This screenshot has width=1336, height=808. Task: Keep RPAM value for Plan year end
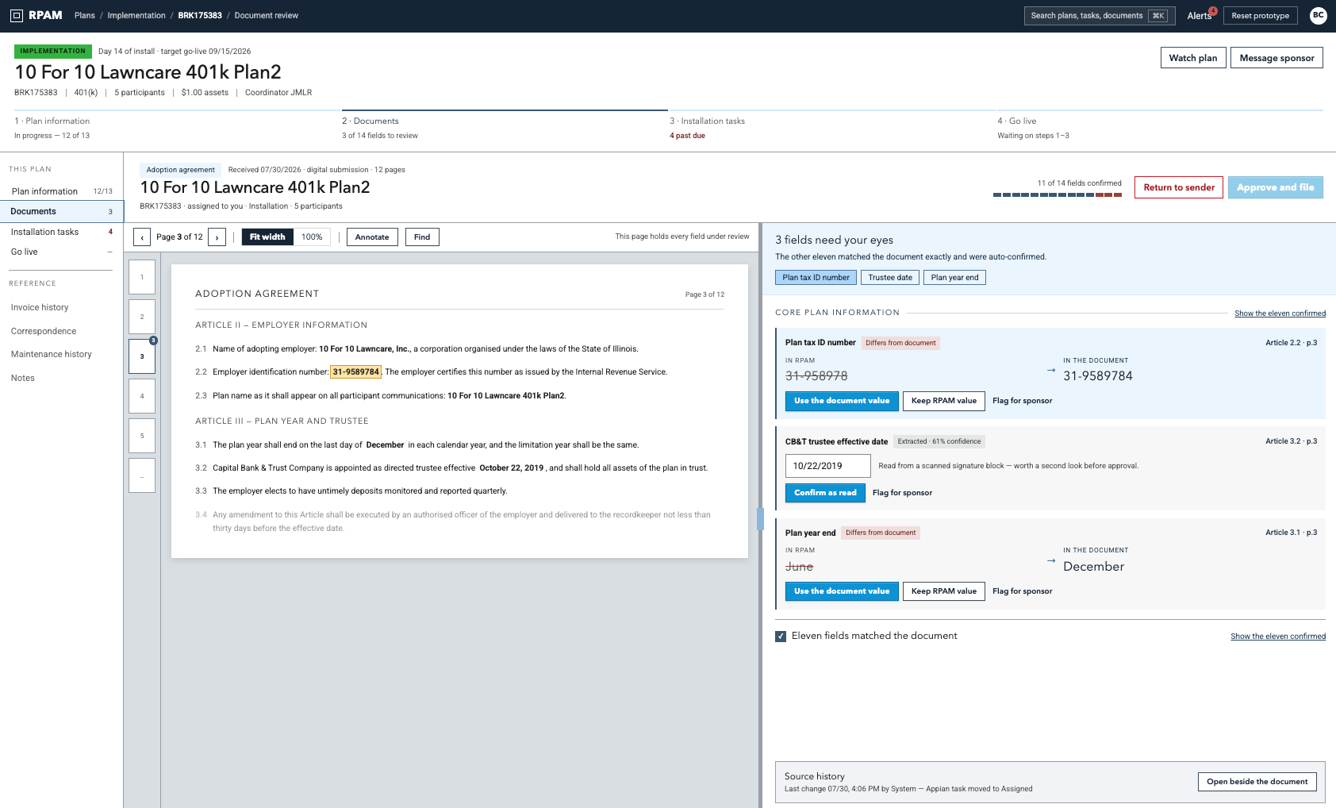[944, 591]
